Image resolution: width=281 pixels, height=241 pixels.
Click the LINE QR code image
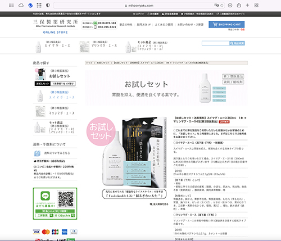click(x=66, y=199)
